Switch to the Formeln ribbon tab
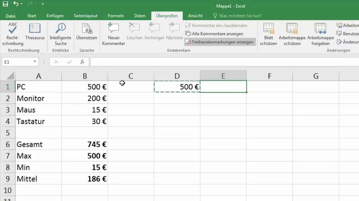359x201 pixels. tap(116, 16)
